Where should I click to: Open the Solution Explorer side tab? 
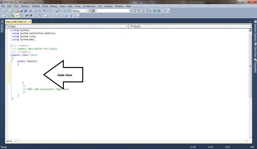255,31
